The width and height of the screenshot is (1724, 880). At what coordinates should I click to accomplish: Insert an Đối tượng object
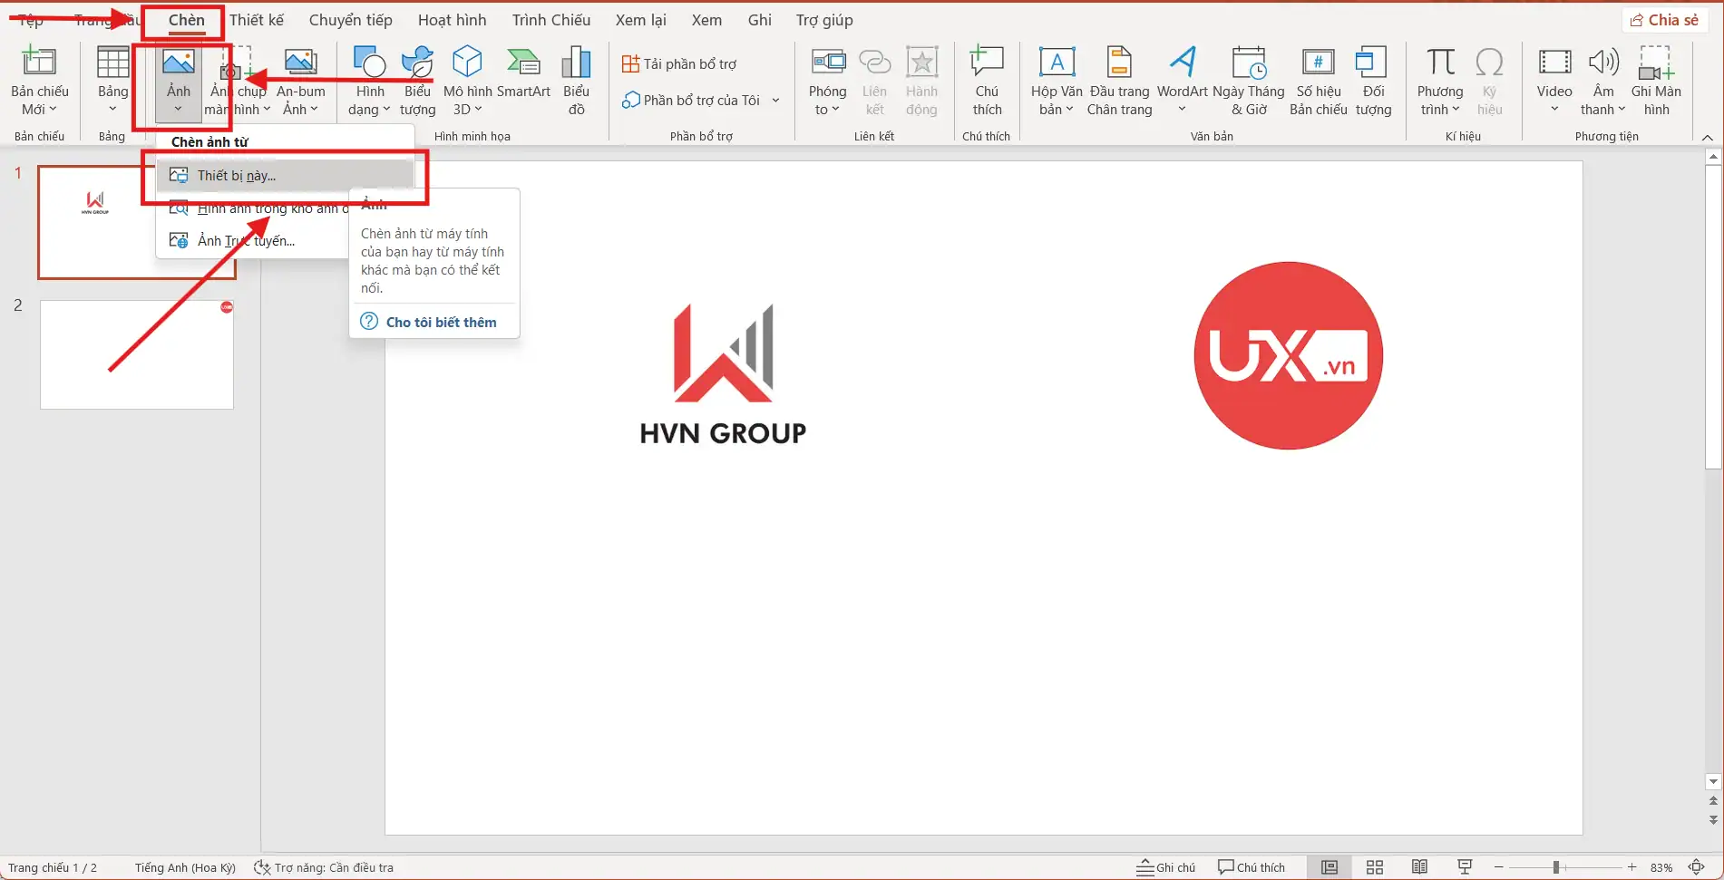[x=1373, y=80]
